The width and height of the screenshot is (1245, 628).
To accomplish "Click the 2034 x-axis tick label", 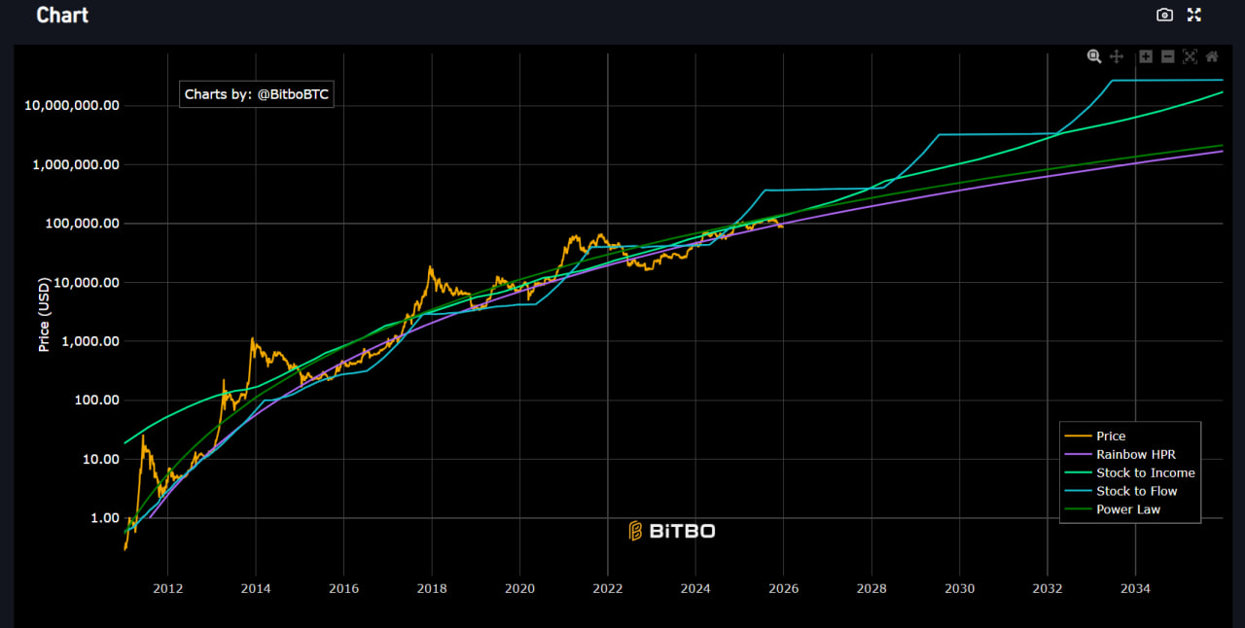I will 1135,588.
